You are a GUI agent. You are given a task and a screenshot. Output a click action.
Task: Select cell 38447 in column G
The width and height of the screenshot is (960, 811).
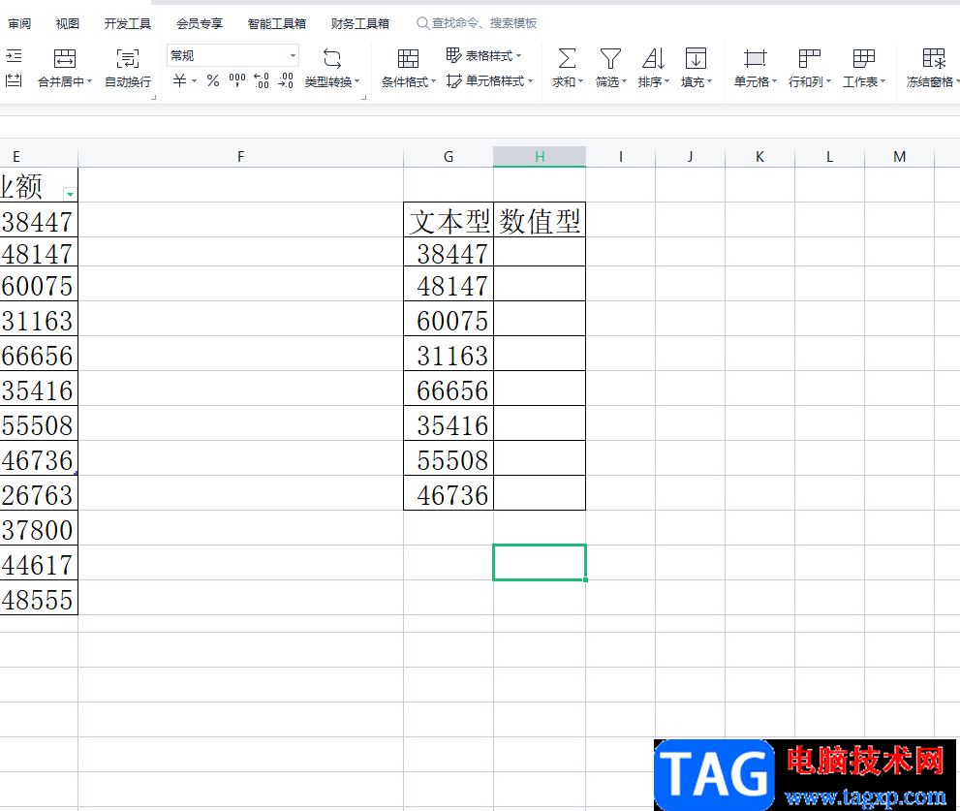point(449,252)
